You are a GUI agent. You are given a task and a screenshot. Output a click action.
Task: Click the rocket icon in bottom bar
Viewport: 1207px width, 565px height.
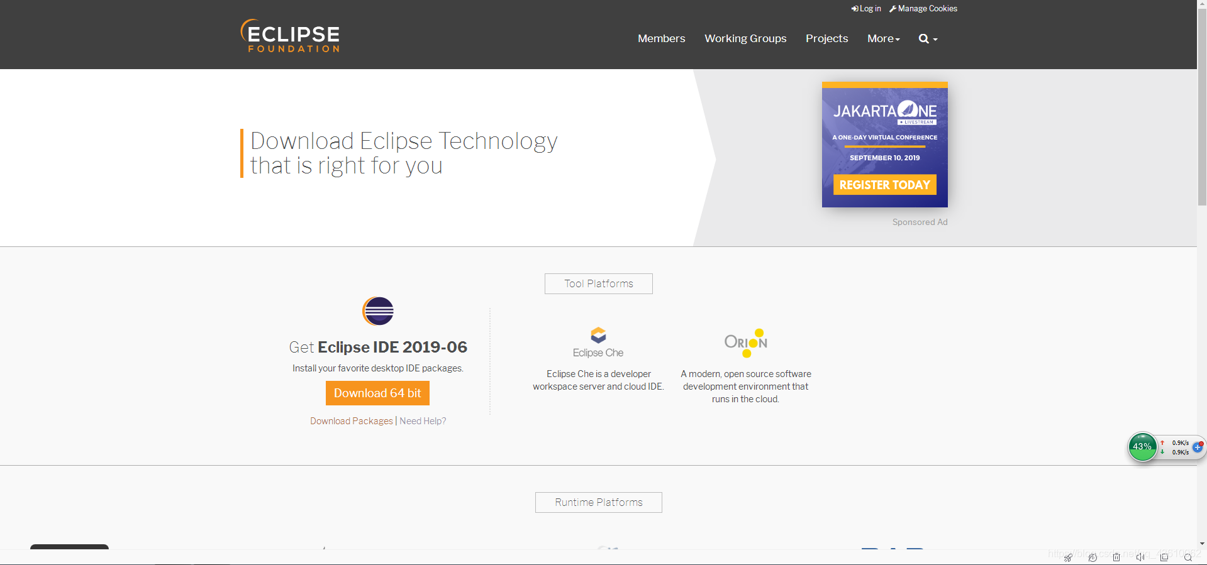[1068, 557]
